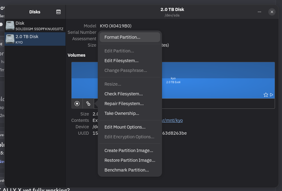Click the play triangle icon on volume
282x191 pixels.
[x=272, y=95]
